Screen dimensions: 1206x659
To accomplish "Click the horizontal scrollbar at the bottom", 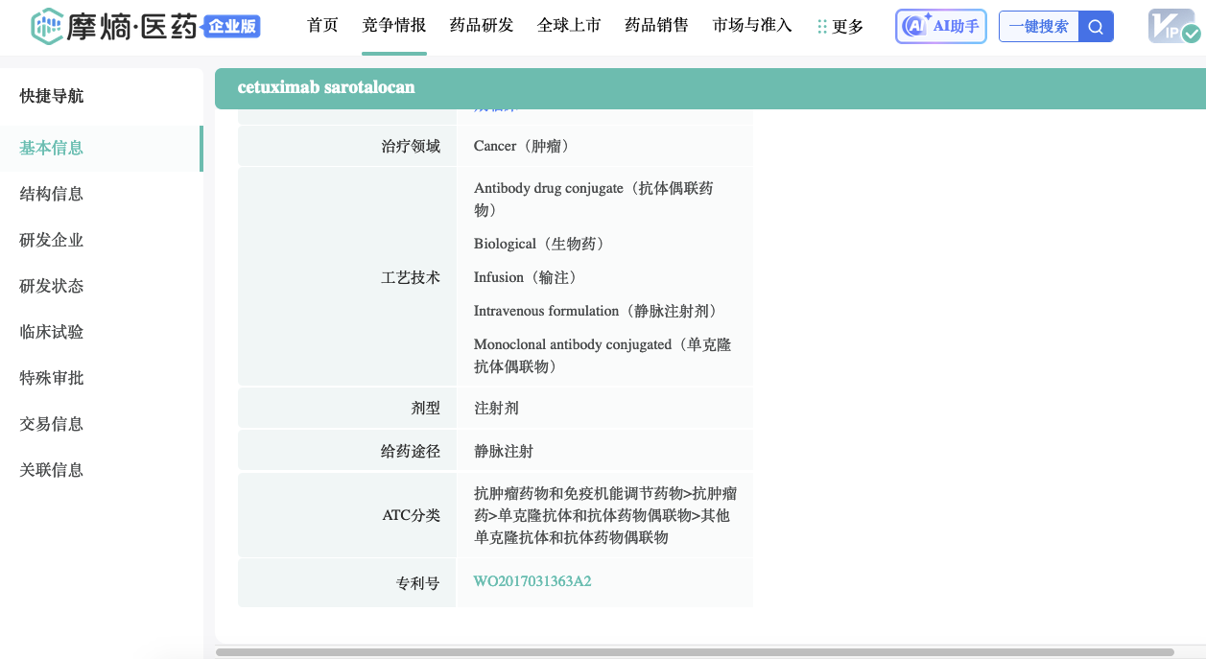I will 695,652.
